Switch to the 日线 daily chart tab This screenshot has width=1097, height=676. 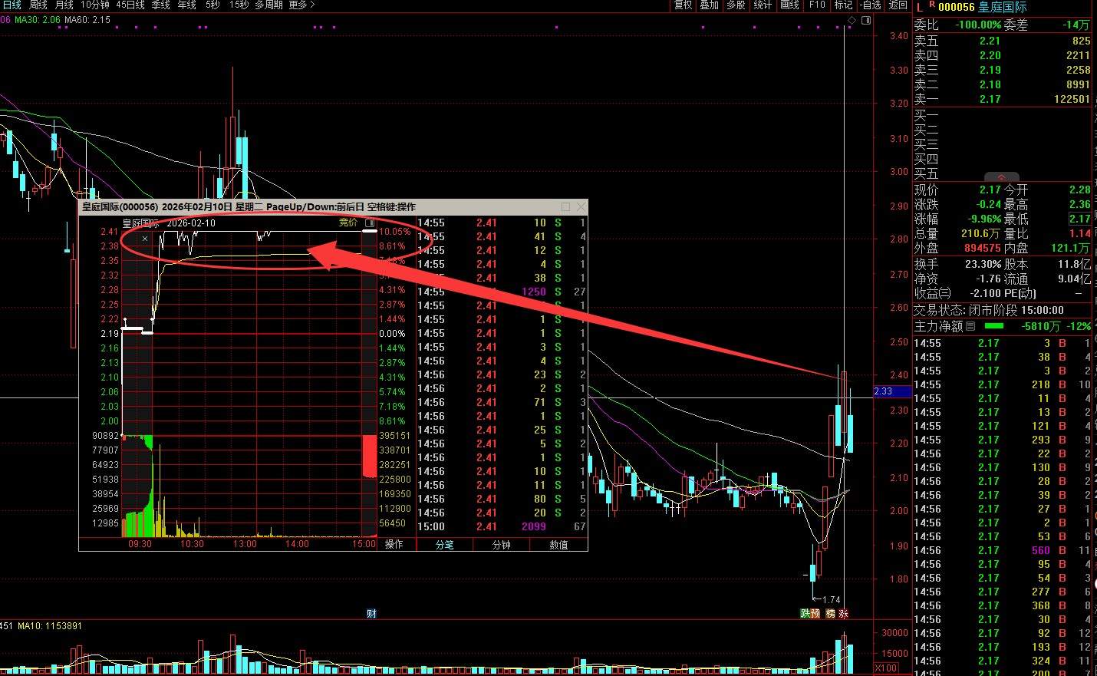[x=12, y=5]
